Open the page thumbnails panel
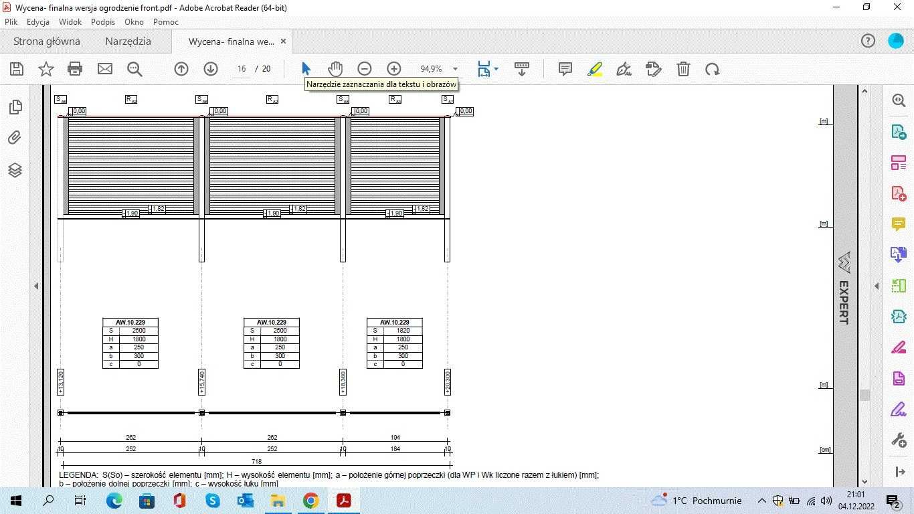This screenshot has width=914, height=514. (x=15, y=107)
